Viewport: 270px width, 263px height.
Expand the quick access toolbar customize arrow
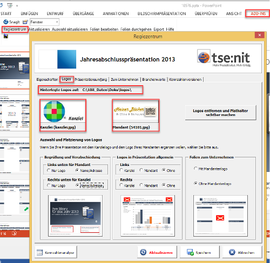(x=17, y=6)
